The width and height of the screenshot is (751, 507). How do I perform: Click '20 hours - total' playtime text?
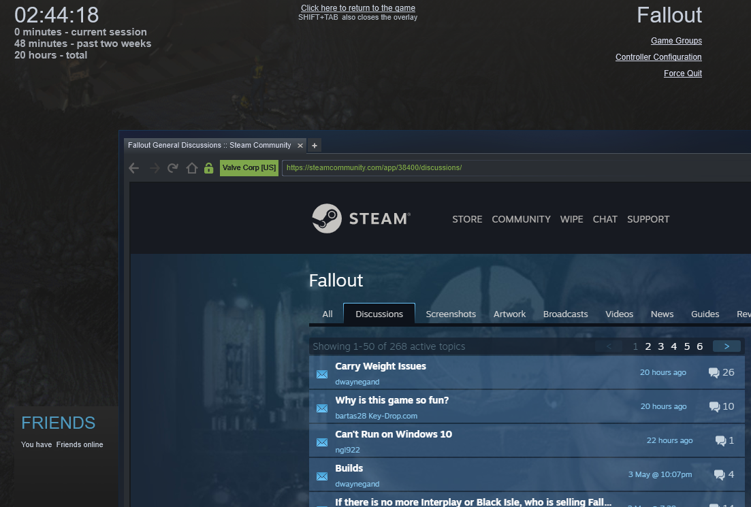pos(51,55)
